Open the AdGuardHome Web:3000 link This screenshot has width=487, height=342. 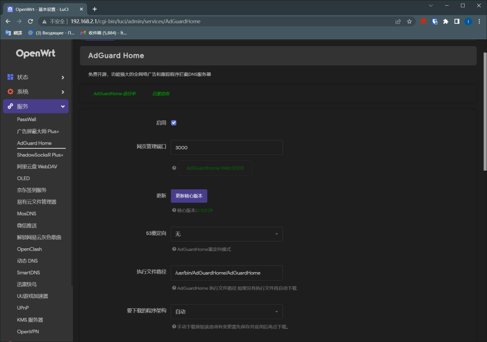[215, 168]
